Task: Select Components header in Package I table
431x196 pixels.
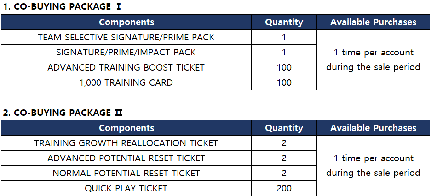Action: [x=126, y=22]
